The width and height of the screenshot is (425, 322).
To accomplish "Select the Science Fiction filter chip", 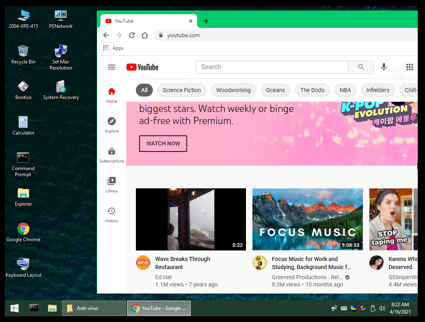I will tap(182, 90).
